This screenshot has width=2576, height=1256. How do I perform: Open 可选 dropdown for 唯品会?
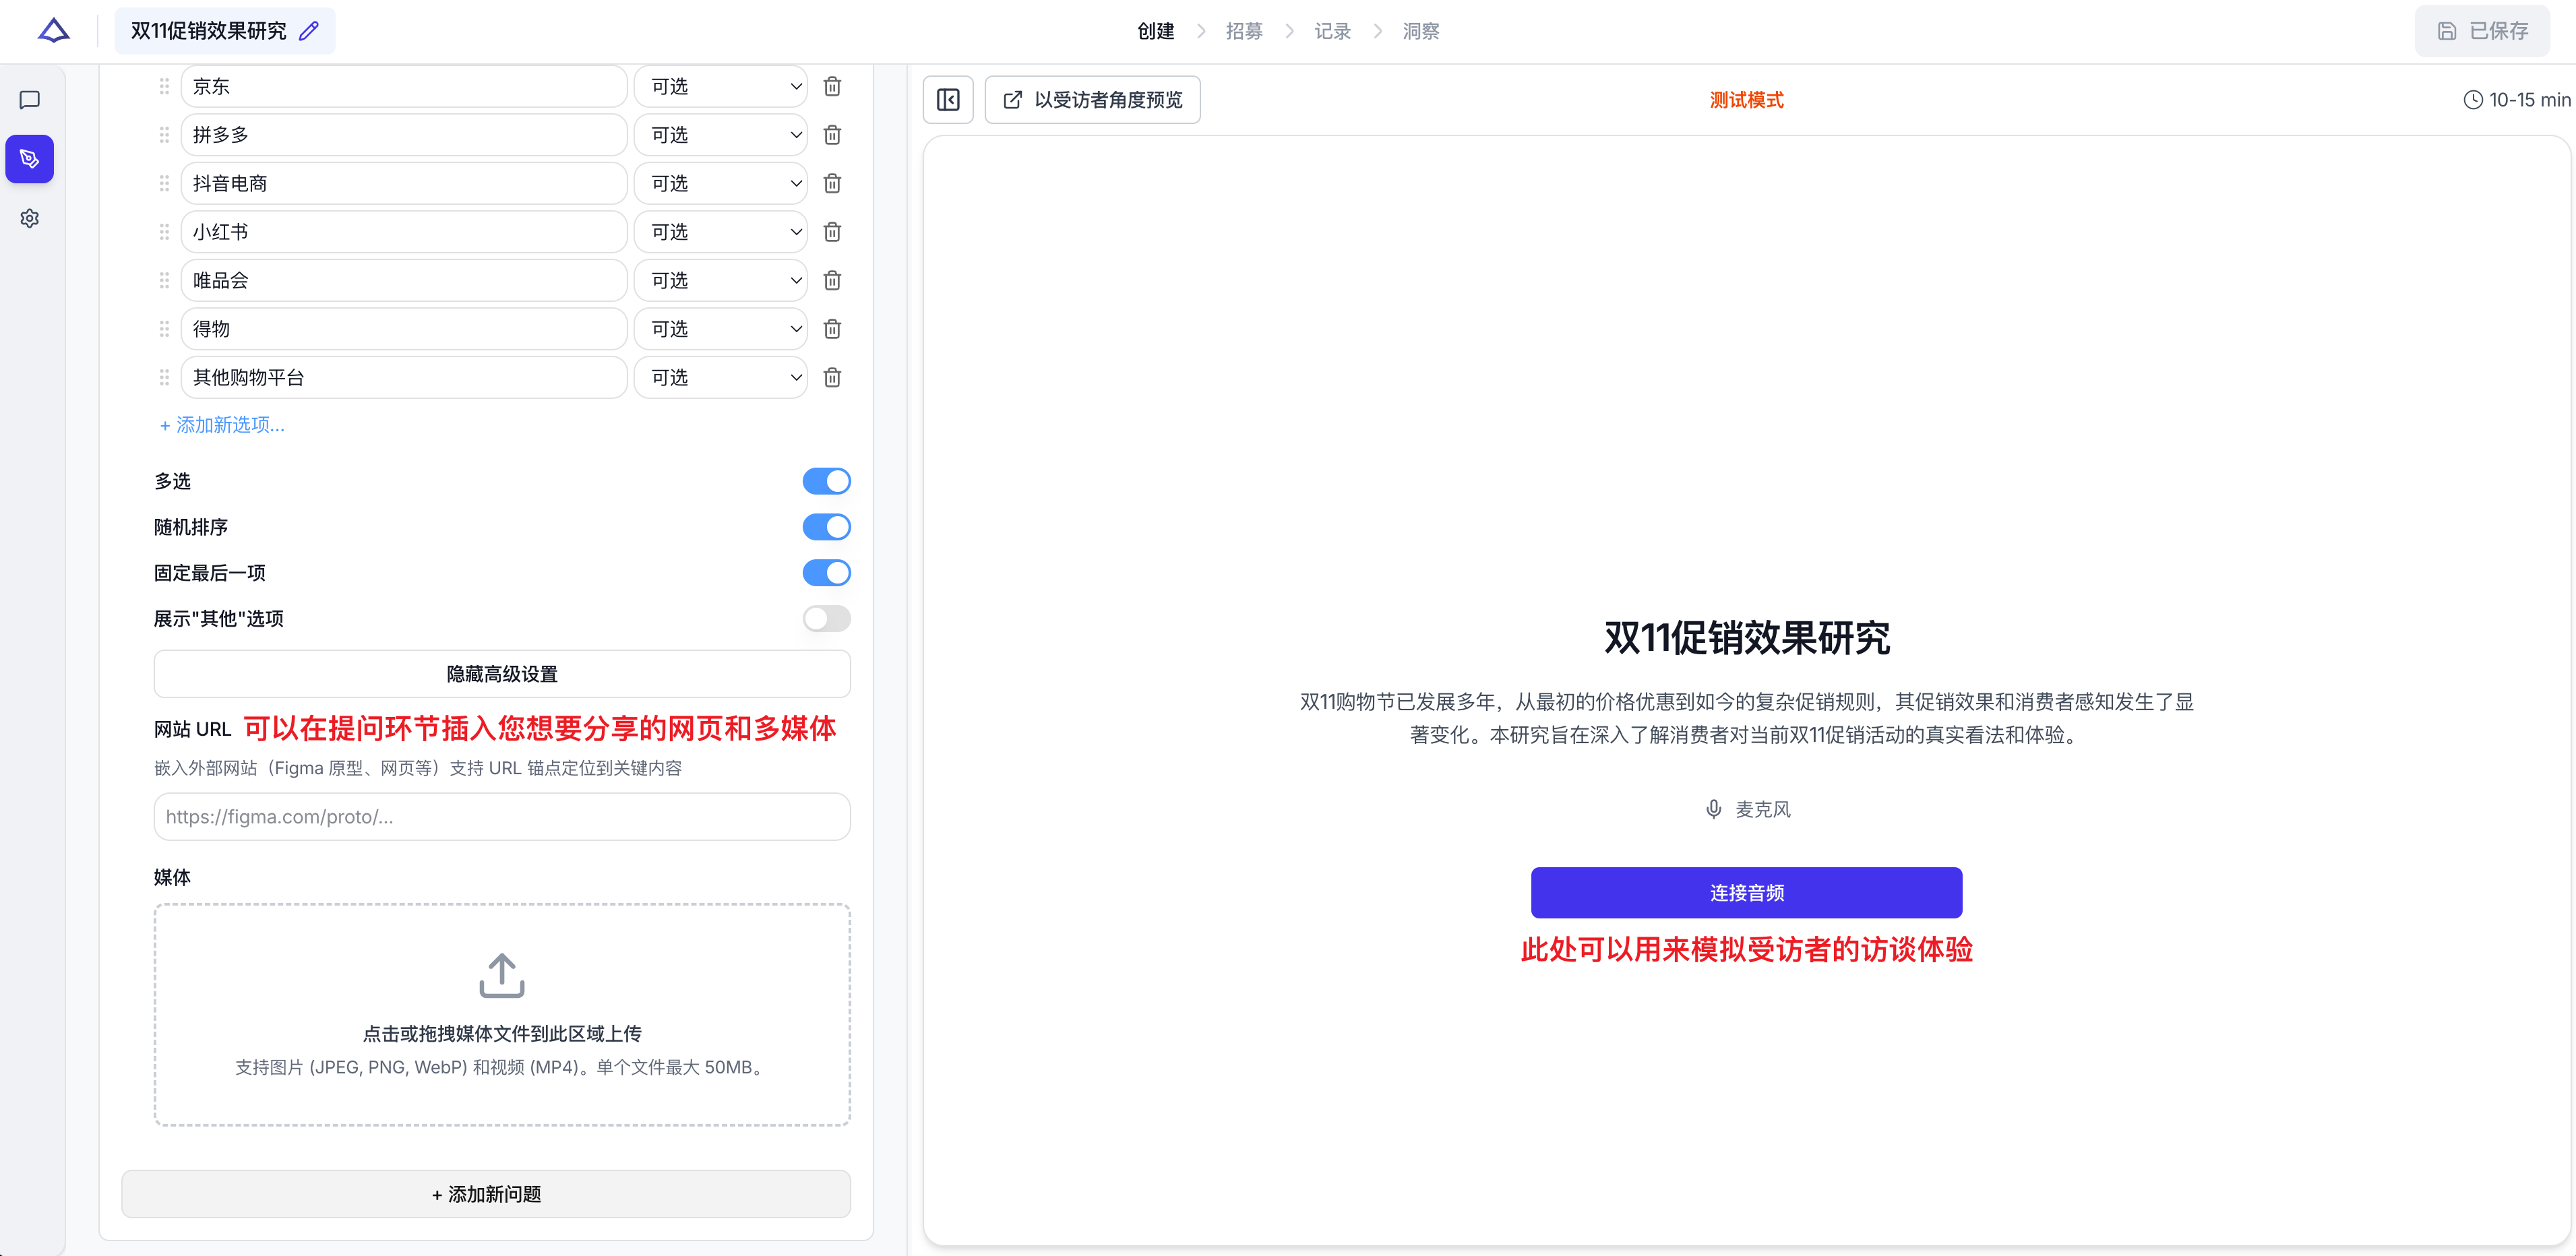721,281
